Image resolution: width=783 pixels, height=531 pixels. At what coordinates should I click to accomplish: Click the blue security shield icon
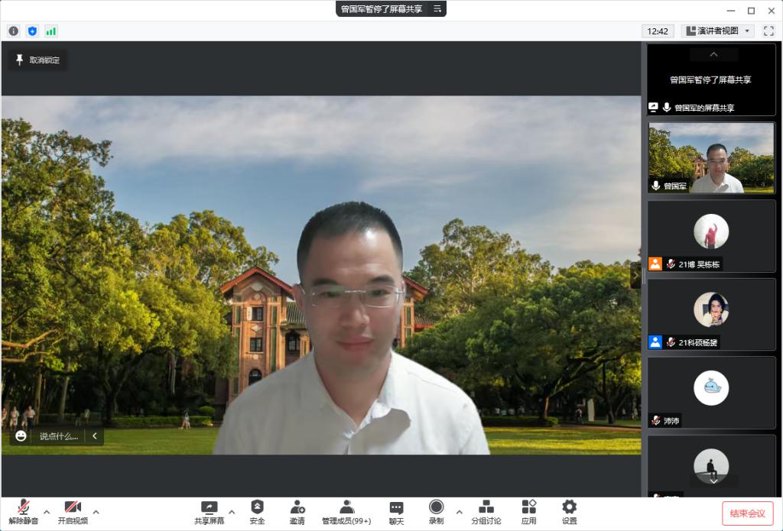pos(32,31)
